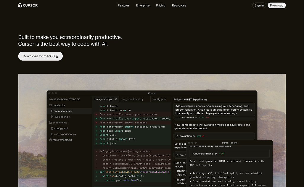Click the Sign in button
Viewport: 304px width, 187px height.
tap(259, 5)
